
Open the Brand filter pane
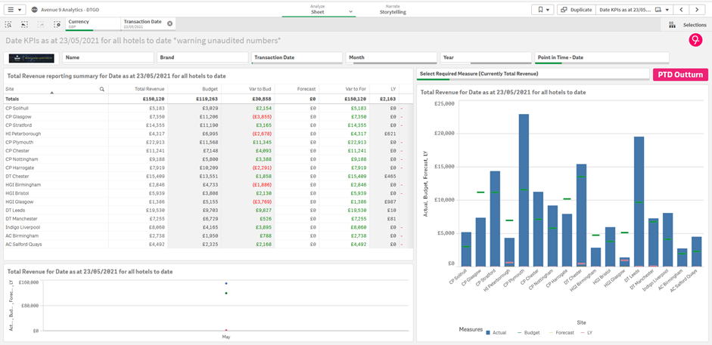202,57
